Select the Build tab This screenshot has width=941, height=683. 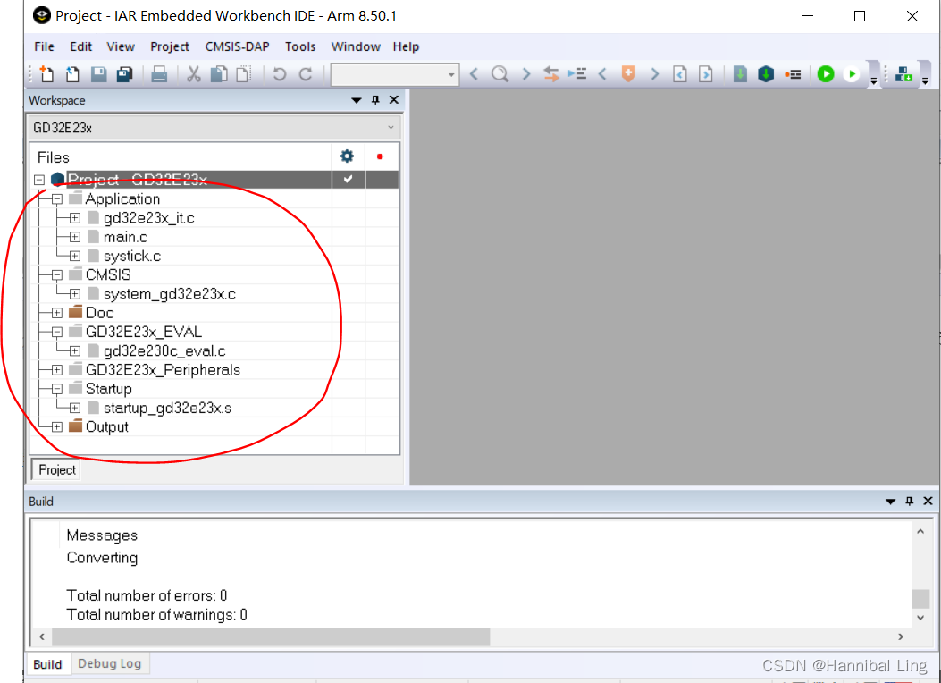(x=47, y=664)
